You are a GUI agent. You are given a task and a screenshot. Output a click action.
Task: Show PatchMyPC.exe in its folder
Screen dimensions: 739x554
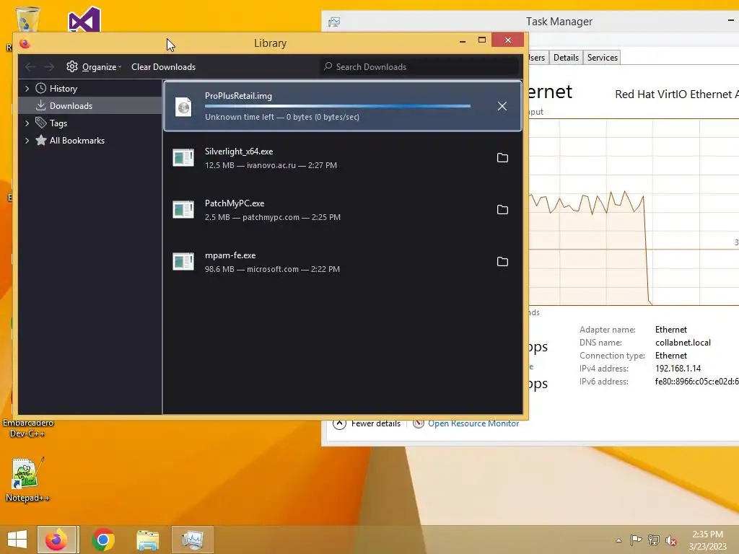502,210
